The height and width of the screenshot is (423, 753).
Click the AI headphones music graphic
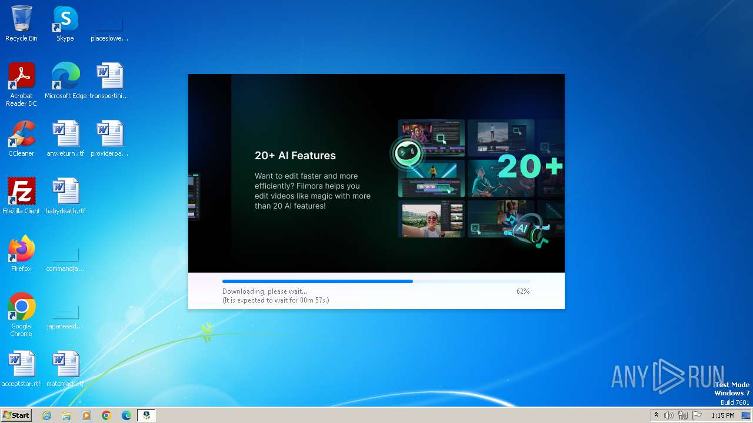527,230
